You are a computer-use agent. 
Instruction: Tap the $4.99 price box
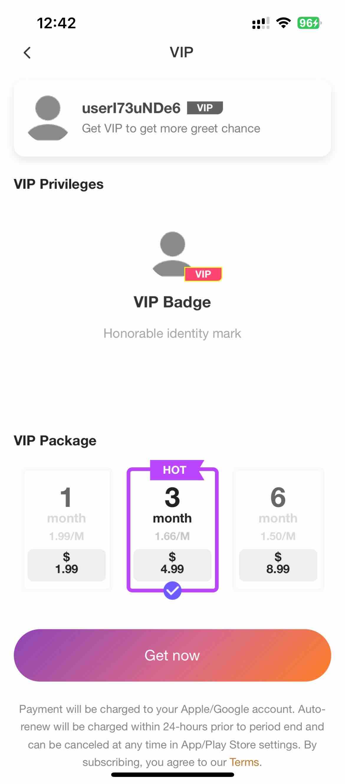172,565
